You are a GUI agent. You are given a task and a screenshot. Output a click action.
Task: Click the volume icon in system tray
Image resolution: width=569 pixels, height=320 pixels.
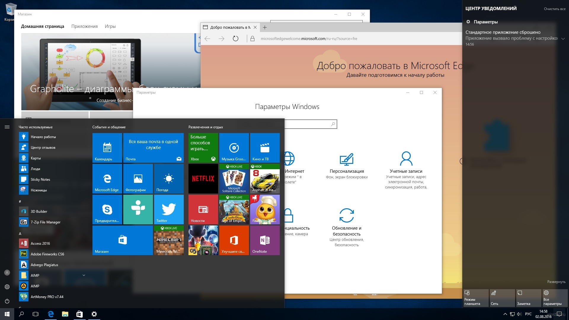[x=519, y=314]
